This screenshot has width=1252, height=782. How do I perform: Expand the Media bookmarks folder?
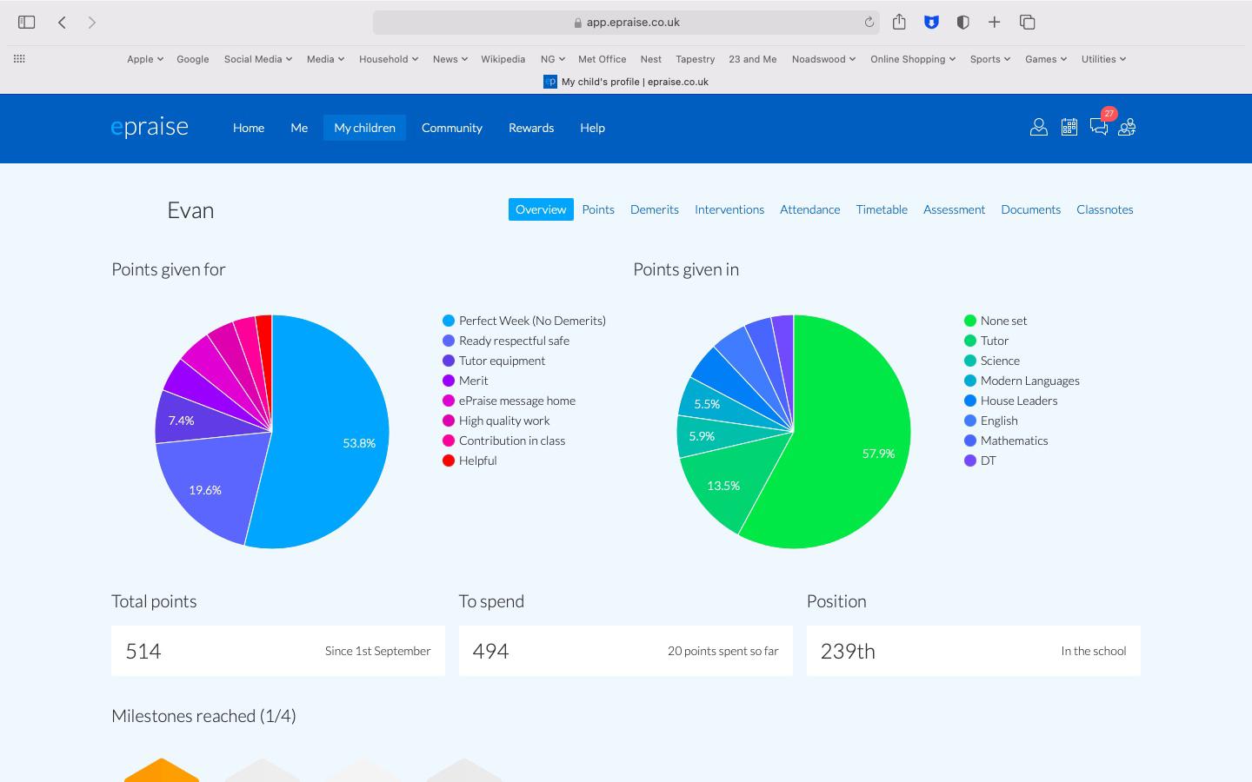coord(325,59)
